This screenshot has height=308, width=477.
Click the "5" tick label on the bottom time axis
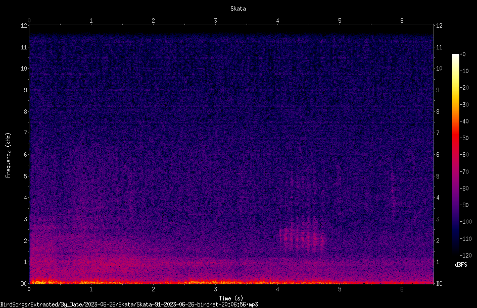tap(340, 289)
